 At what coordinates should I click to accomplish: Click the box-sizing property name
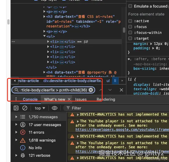point(144,69)
